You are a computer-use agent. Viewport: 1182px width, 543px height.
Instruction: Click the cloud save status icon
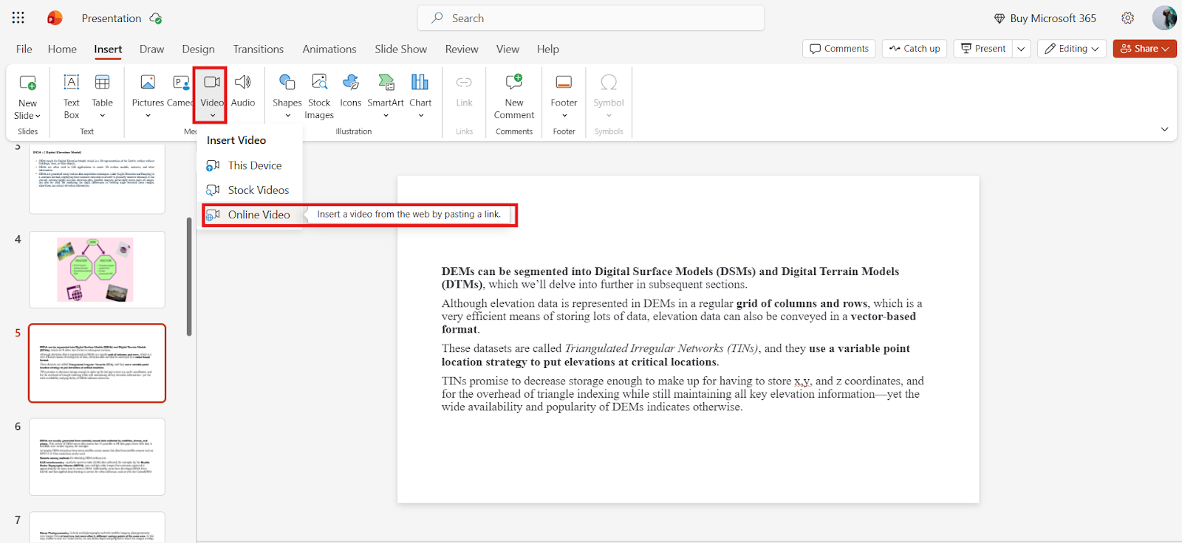coord(156,18)
